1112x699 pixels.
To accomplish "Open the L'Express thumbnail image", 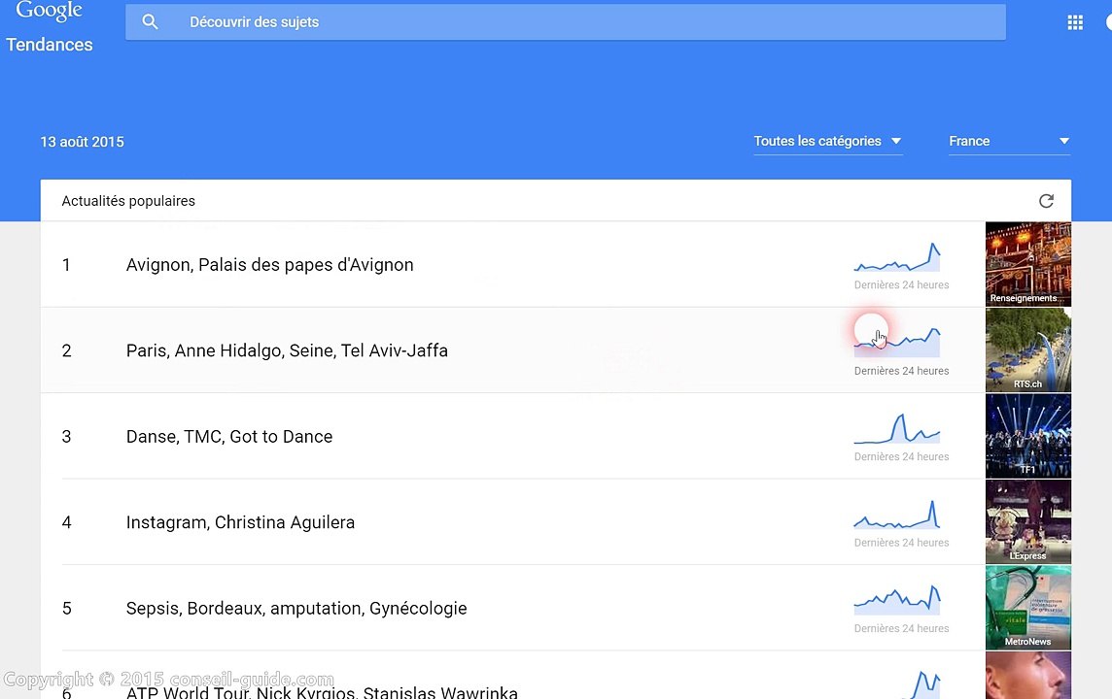I will 1028,522.
